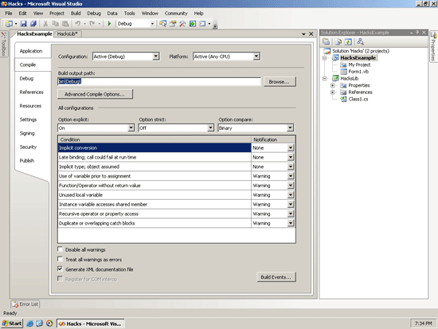438x329 pixels.
Task: Switch to the References side tab
Action: [x=31, y=92]
